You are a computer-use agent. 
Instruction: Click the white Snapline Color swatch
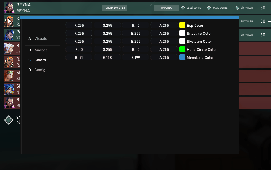coord(182,33)
